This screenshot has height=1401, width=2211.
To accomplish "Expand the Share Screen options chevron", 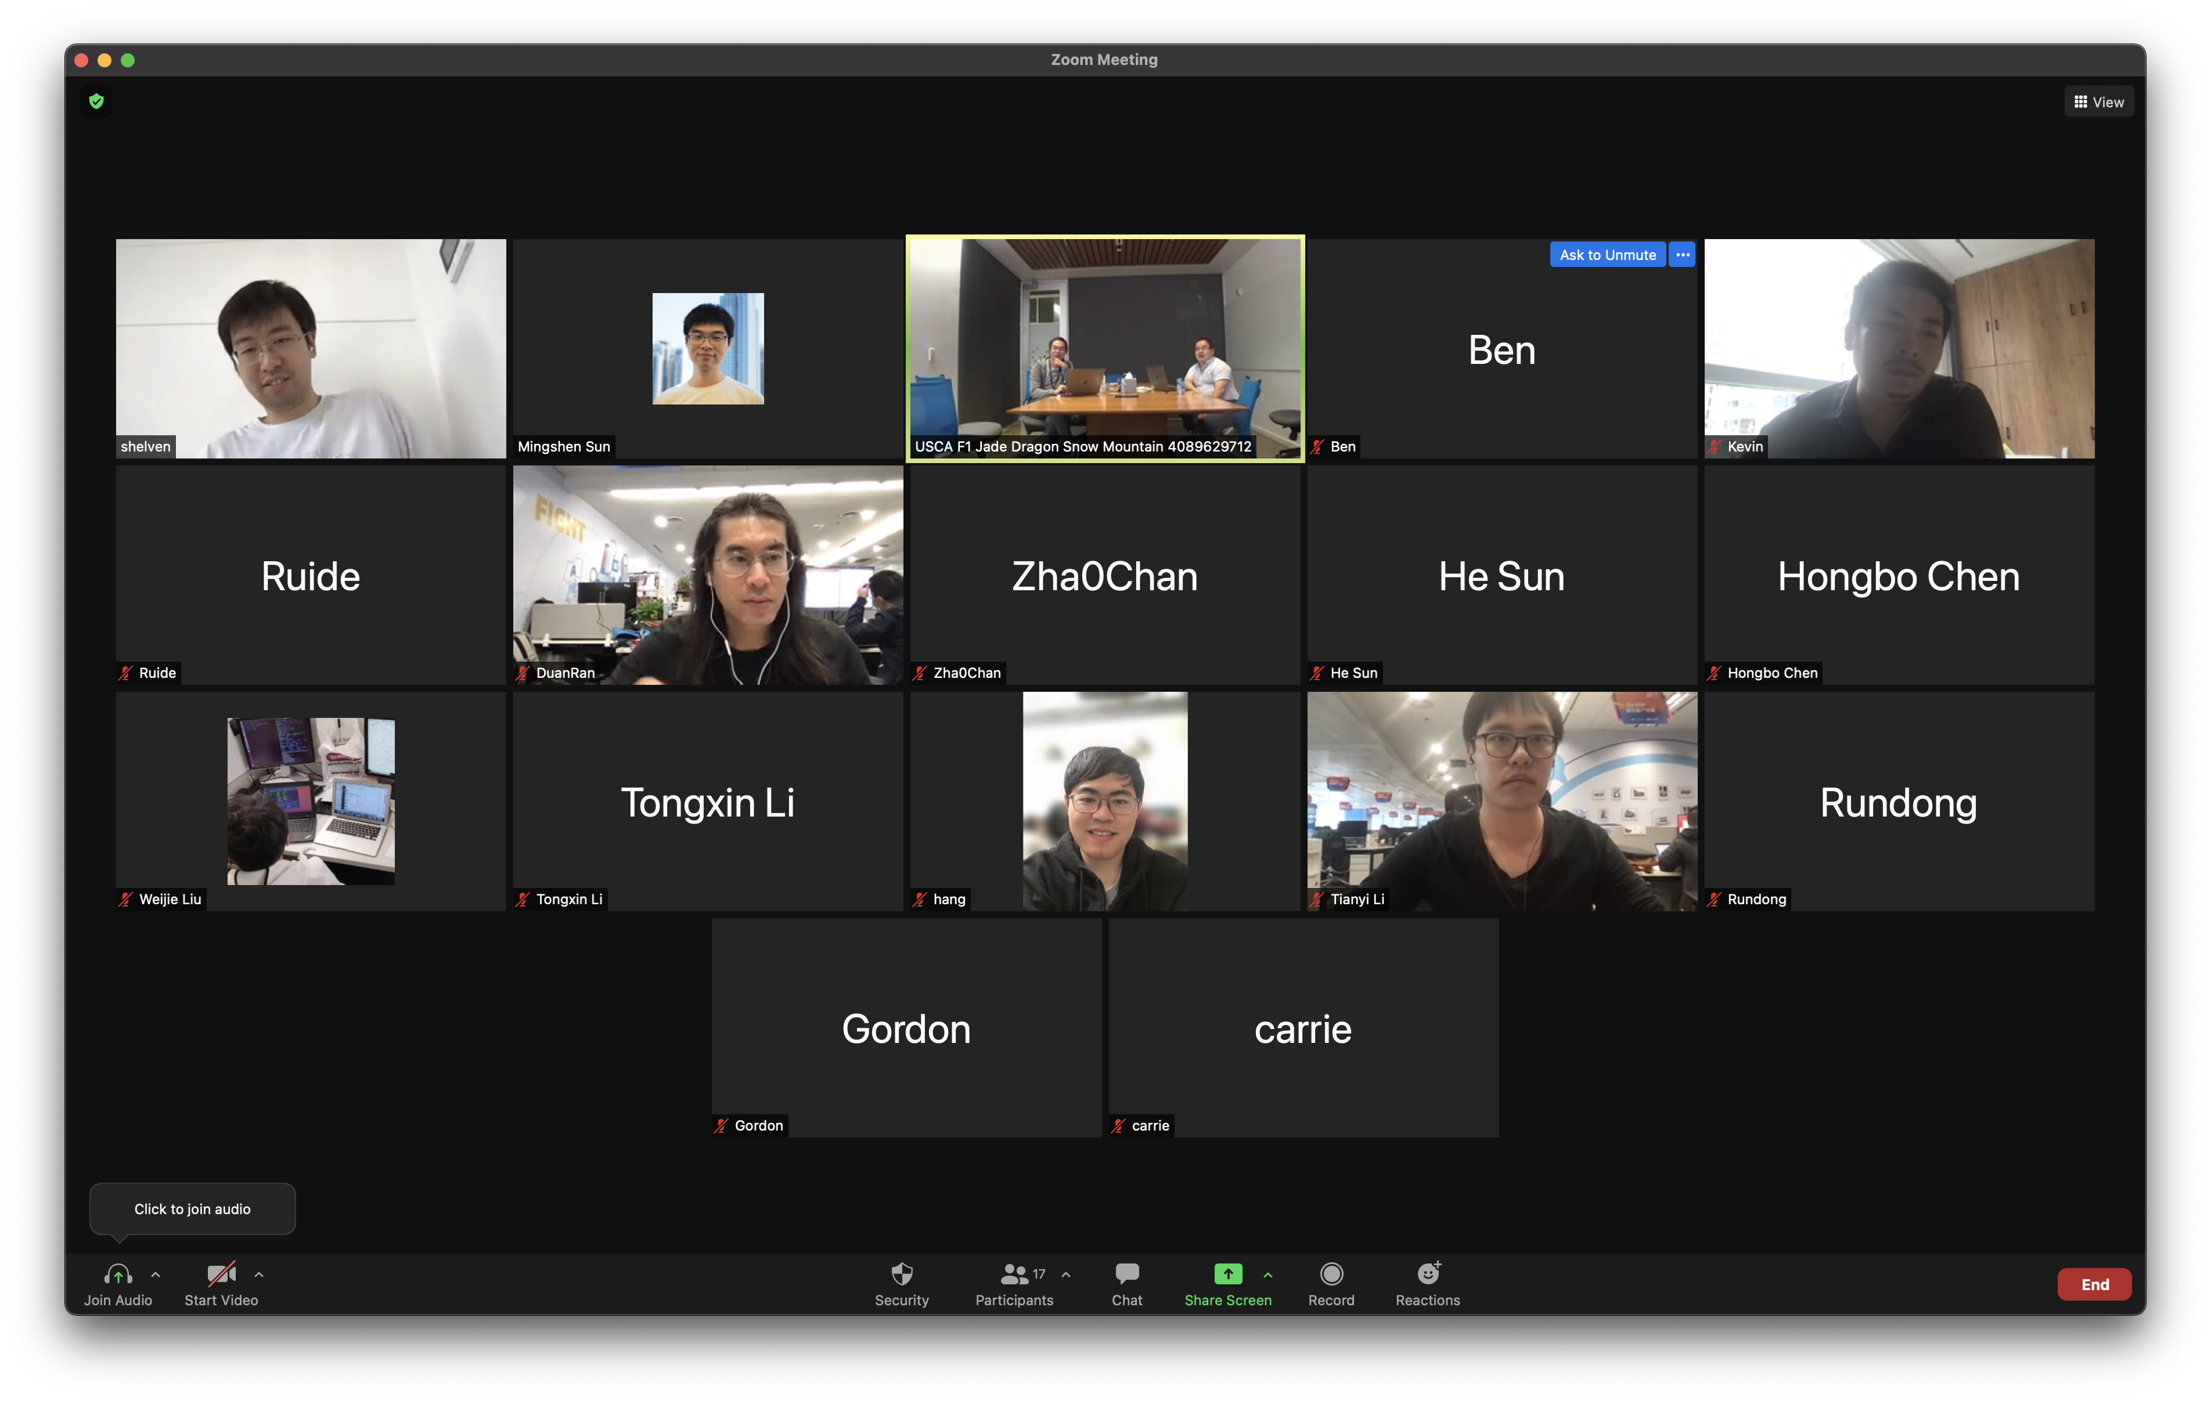I will (1268, 1274).
